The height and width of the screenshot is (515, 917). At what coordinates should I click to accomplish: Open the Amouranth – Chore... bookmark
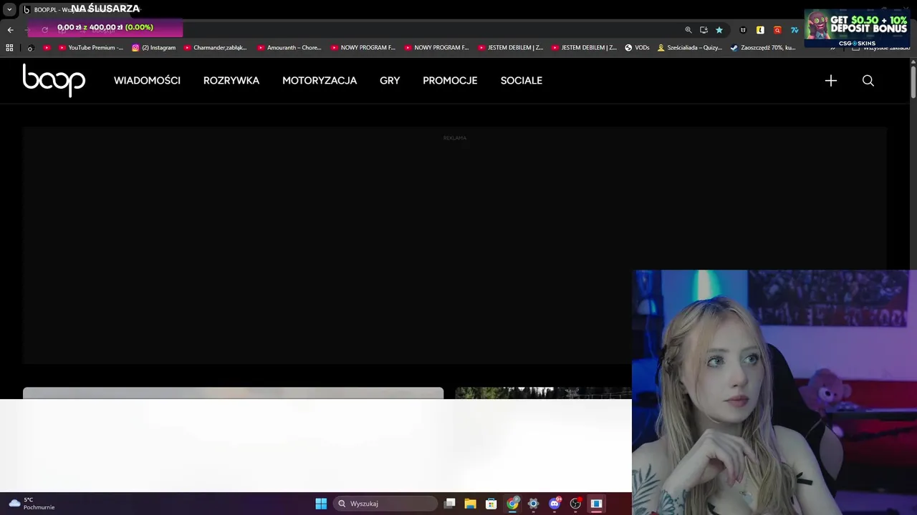click(x=289, y=48)
